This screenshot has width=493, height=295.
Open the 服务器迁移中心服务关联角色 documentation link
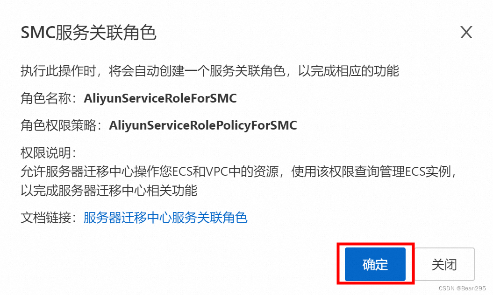pos(165,218)
